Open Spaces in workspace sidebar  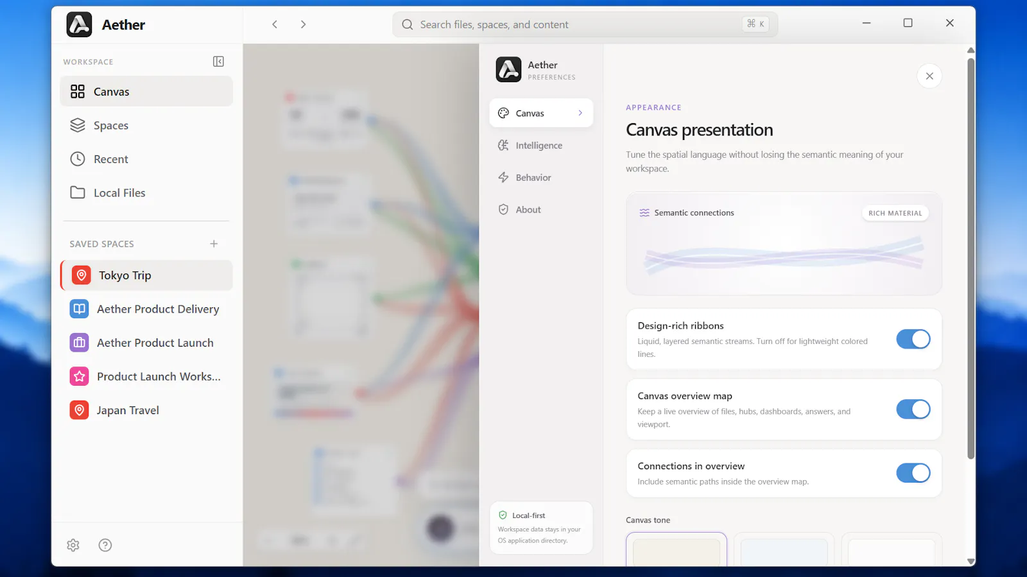point(146,125)
